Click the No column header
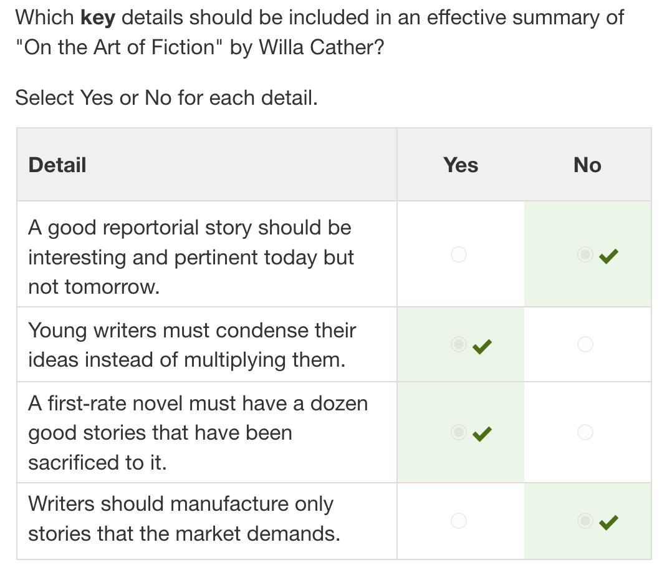Viewport: 667px width, 580px height. pyautogui.click(x=587, y=165)
